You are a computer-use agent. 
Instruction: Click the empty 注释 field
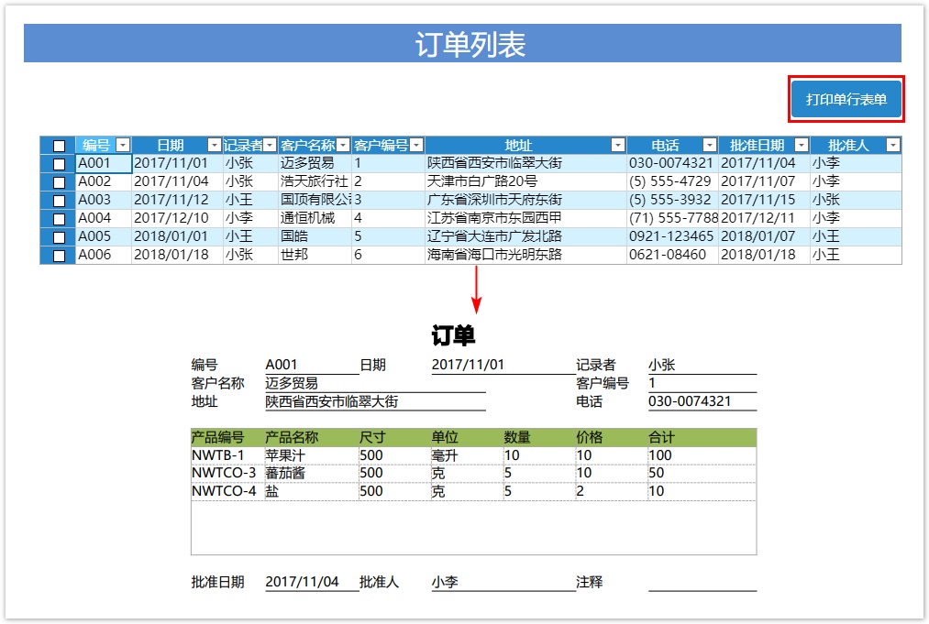[702, 583]
